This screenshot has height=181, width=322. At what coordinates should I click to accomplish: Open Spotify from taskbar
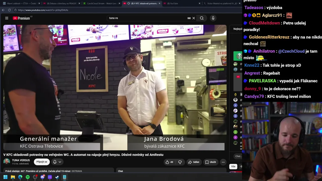28,177
